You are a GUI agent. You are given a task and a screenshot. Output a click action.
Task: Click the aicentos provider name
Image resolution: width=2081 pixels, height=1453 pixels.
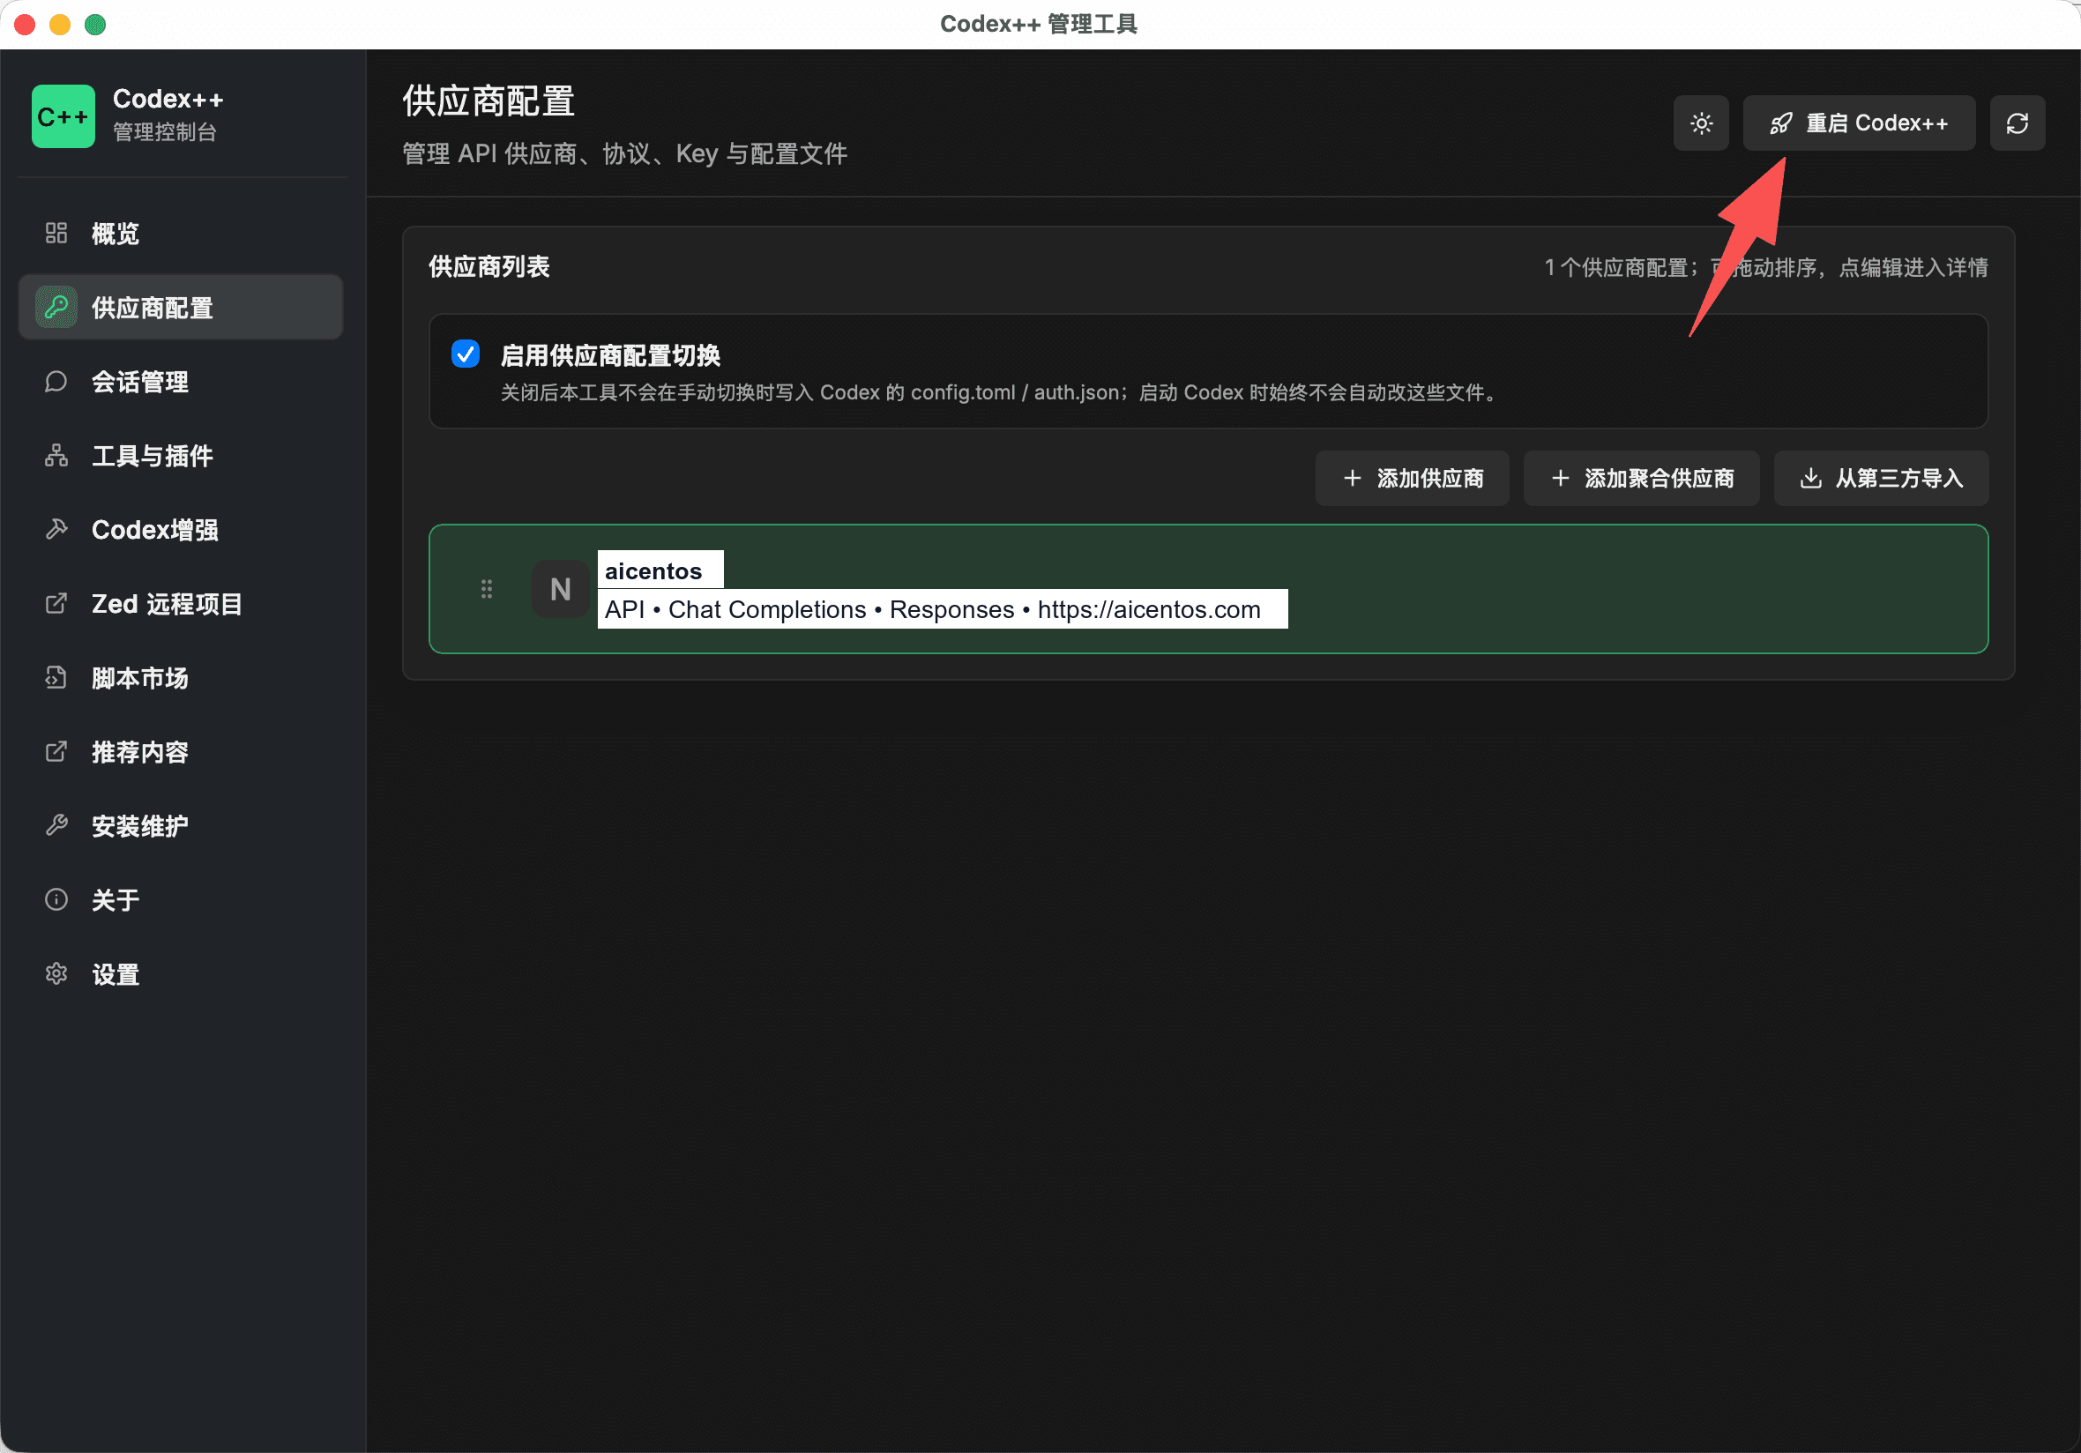(x=653, y=571)
